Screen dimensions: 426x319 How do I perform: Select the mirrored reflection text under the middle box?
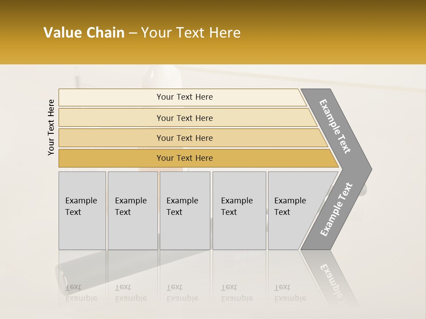[182, 293]
